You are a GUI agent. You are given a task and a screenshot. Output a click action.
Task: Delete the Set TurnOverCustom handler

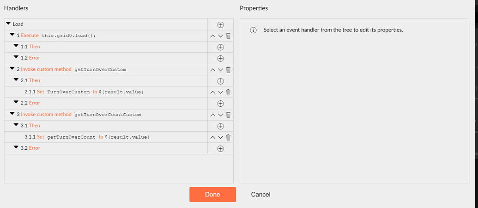[x=228, y=92]
